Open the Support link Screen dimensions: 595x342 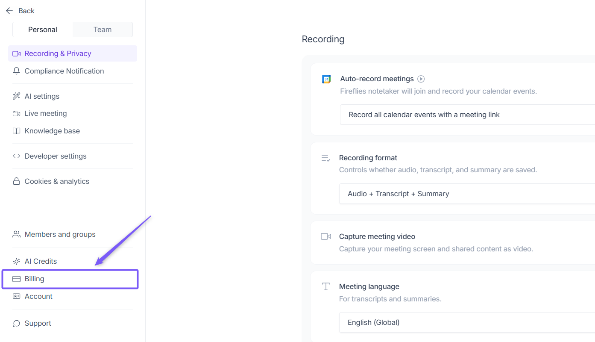(38, 323)
